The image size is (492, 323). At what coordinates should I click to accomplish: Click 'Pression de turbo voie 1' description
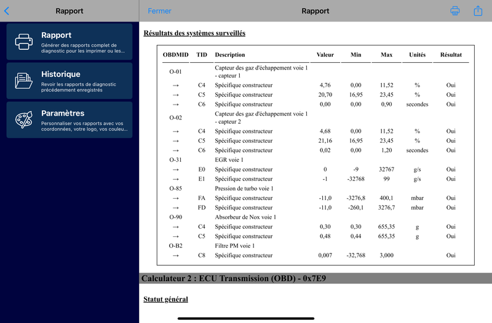coord(244,188)
